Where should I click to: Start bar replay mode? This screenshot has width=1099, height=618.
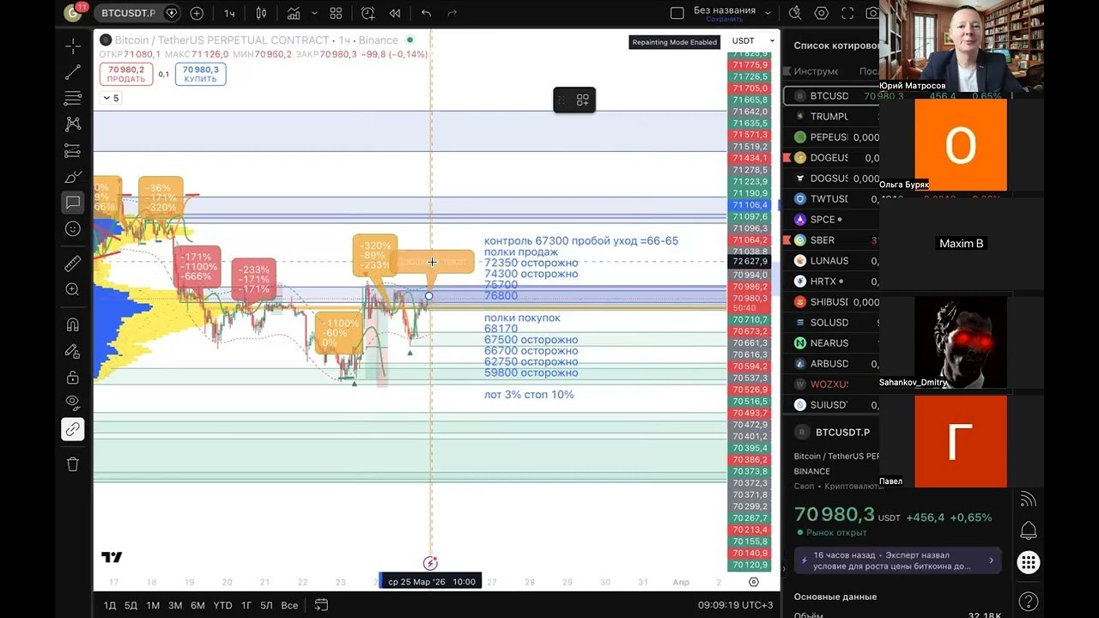coord(395,13)
